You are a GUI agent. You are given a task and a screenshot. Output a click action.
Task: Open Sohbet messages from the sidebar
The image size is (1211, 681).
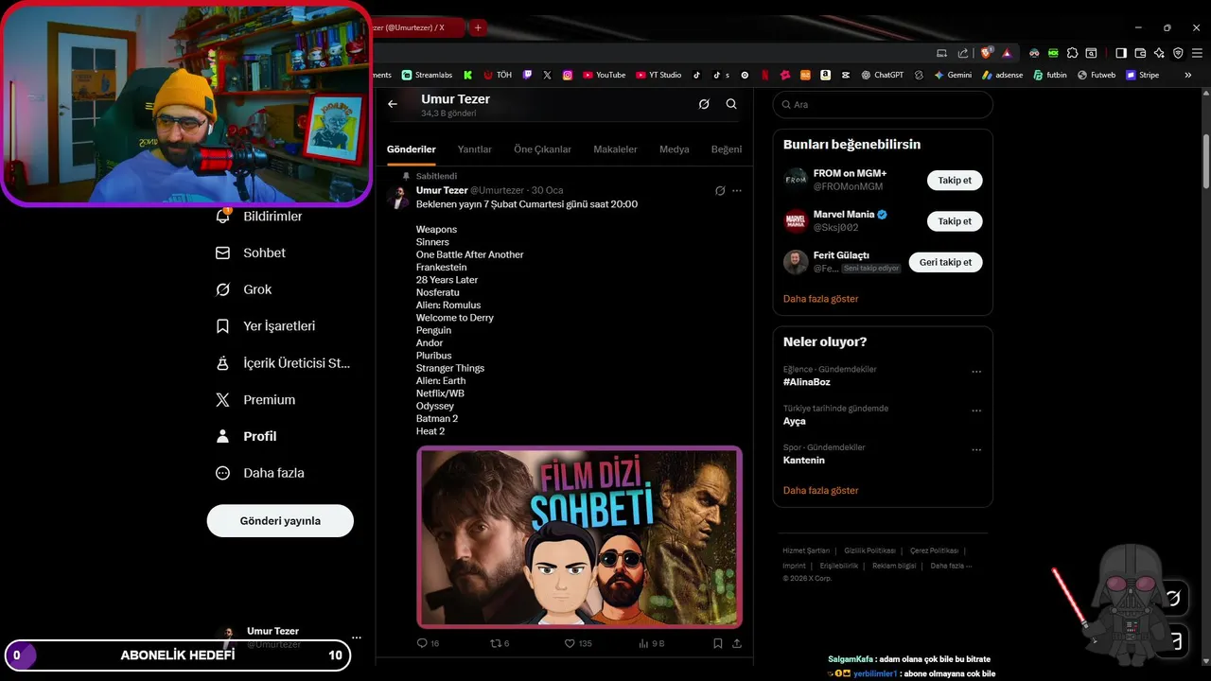251,253
